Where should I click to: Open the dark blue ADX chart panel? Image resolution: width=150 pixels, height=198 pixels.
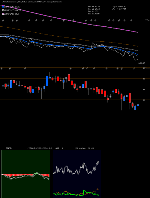coord(77,174)
